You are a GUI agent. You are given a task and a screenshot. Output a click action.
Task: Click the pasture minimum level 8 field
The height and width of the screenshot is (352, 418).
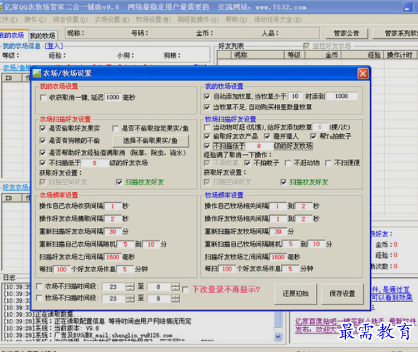[259, 146]
